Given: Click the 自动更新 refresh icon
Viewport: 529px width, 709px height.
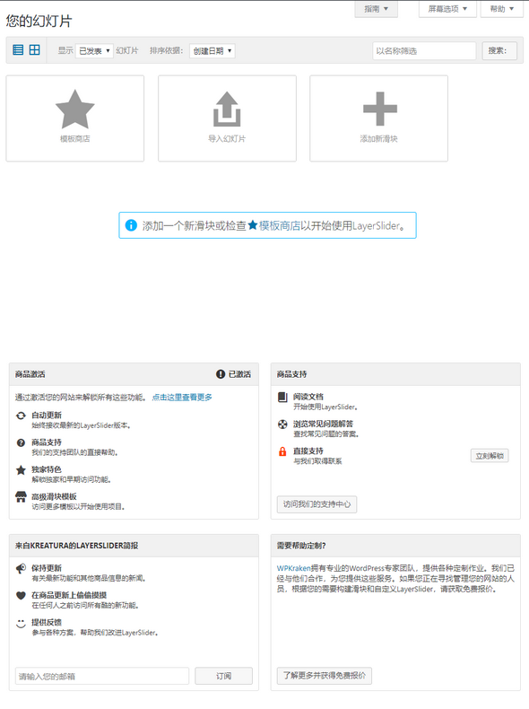Looking at the screenshot, I should (21, 416).
